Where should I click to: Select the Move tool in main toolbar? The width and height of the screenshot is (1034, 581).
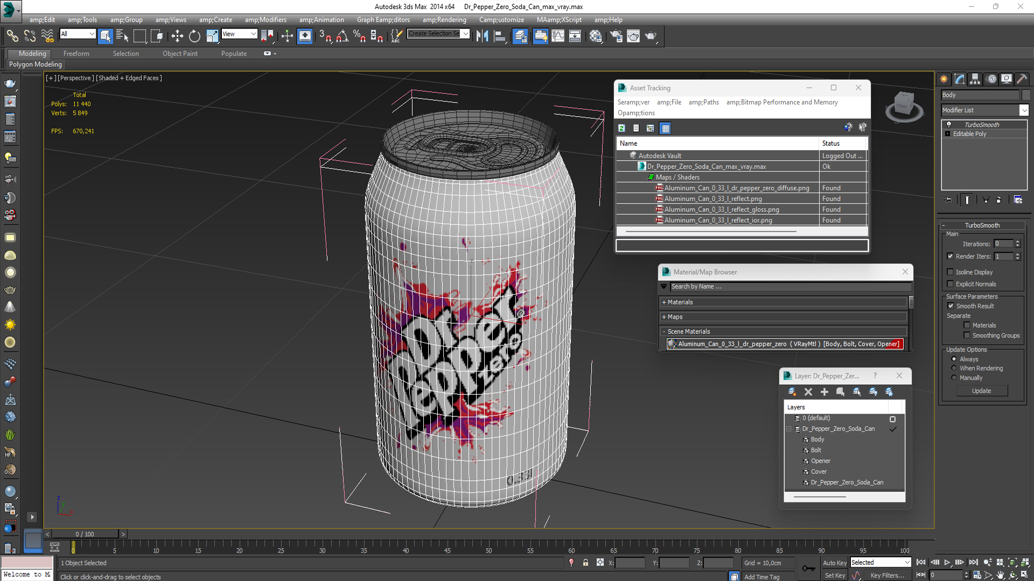point(177,36)
